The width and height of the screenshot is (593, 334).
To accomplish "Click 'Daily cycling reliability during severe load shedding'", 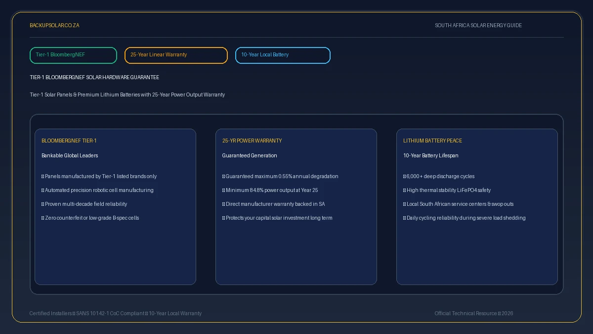I will 465,218.
